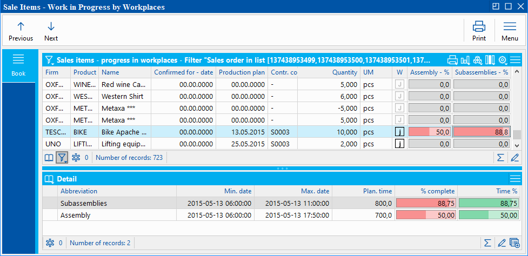Select the Subassemblies detail row

pos(281,203)
